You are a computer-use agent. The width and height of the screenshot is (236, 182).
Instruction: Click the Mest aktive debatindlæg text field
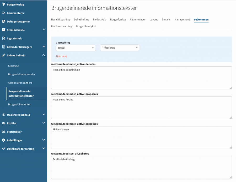point(141,78)
